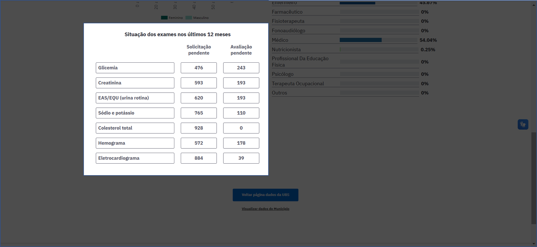Click the Feminino legend color swatch

pyautogui.click(x=164, y=18)
